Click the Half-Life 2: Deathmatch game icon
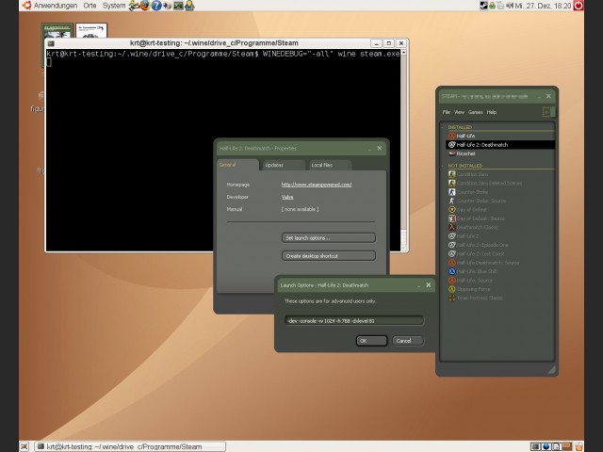The height and width of the screenshot is (452, 603). tap(452, 144)
